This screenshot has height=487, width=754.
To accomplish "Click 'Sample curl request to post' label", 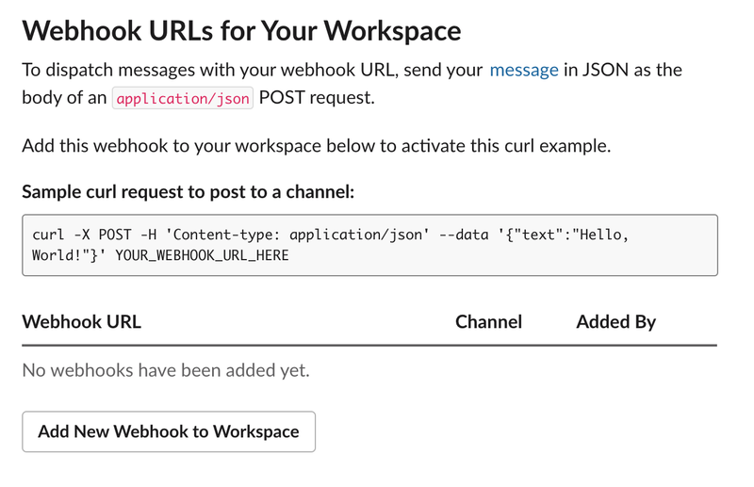I will pos(188,192).
